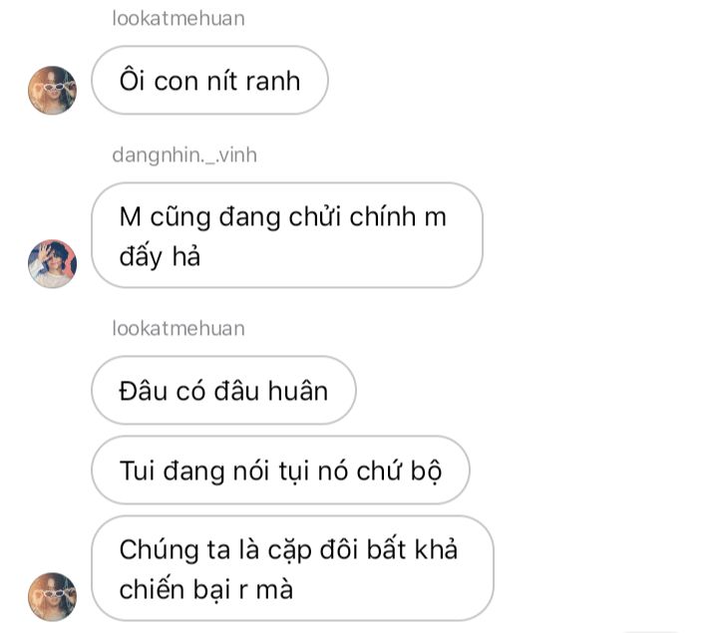Image resolution: width=718 pixels, height=633 pixels.
Task: Click the word "Tui" in the fourth bubble
Action: click(x=137, y=471)
